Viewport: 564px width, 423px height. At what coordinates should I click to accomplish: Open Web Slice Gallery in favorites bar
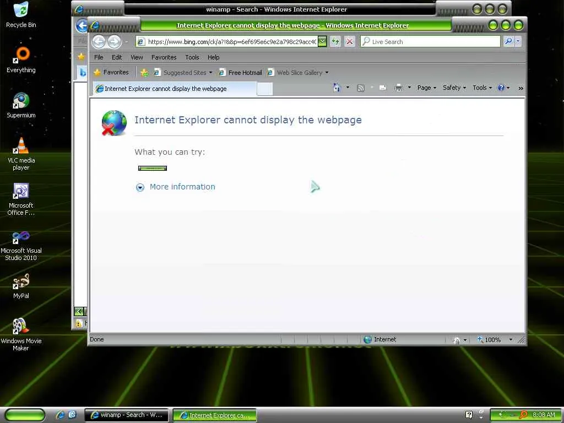point(298,73)
